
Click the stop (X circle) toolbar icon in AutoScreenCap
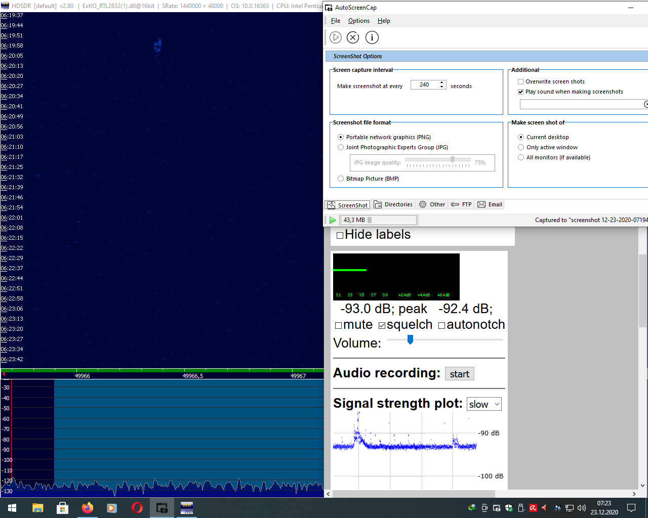[x=353, y=37]
